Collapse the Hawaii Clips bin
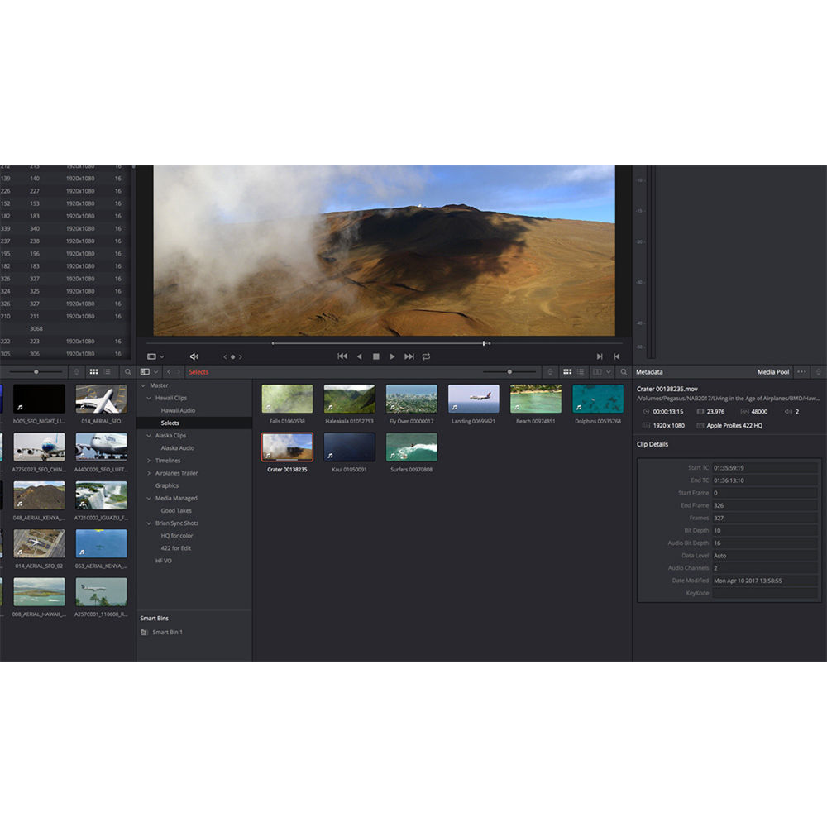Image resolution: width=827 pixels, height=827 pixels. pos(149,398)
